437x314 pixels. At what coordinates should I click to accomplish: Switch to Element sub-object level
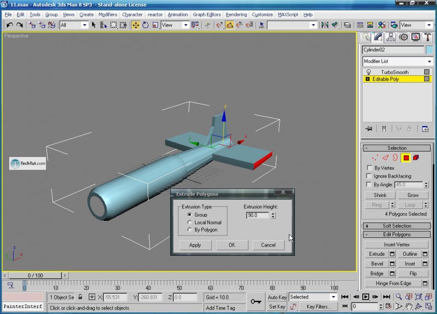pos(416,158)
